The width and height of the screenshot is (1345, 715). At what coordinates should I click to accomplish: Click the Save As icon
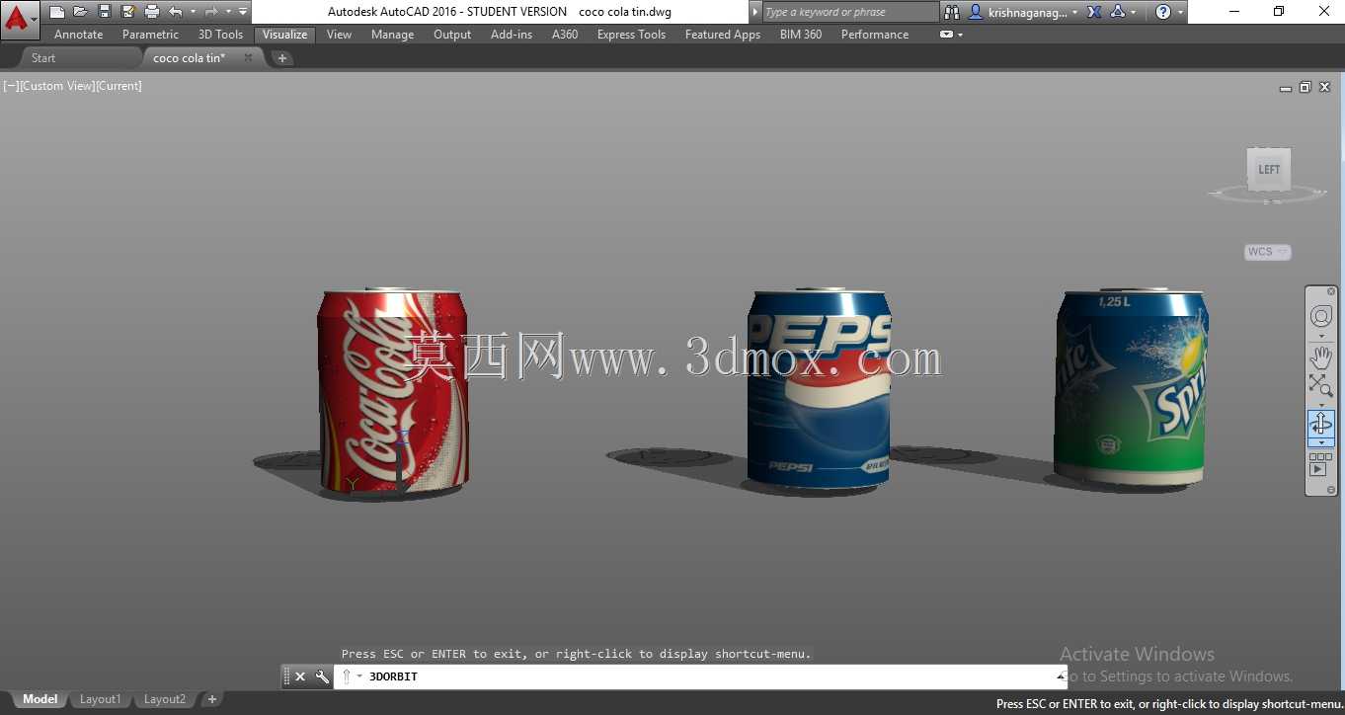(127, 12)
